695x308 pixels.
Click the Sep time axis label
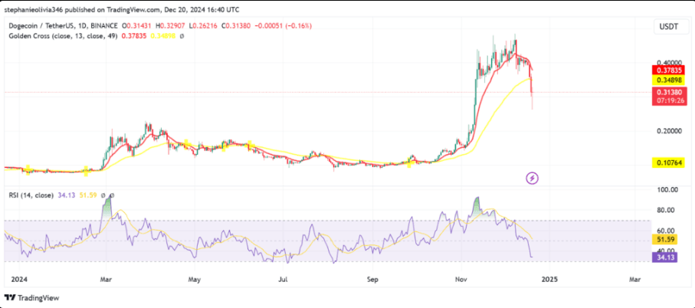372,280
